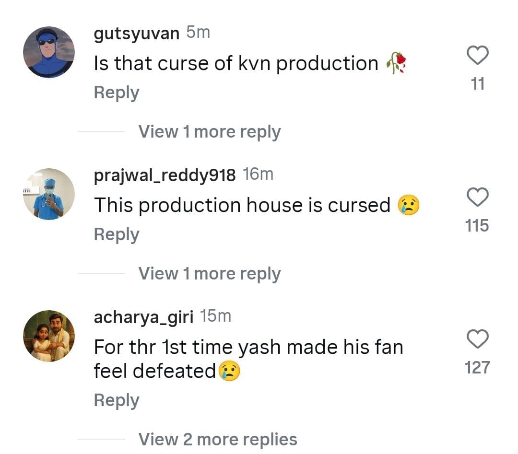This screenshot has width=518, height=454.
Task: Expand 1 more reply under gutsyuvan's comment
Action: (x=210, y=132)
